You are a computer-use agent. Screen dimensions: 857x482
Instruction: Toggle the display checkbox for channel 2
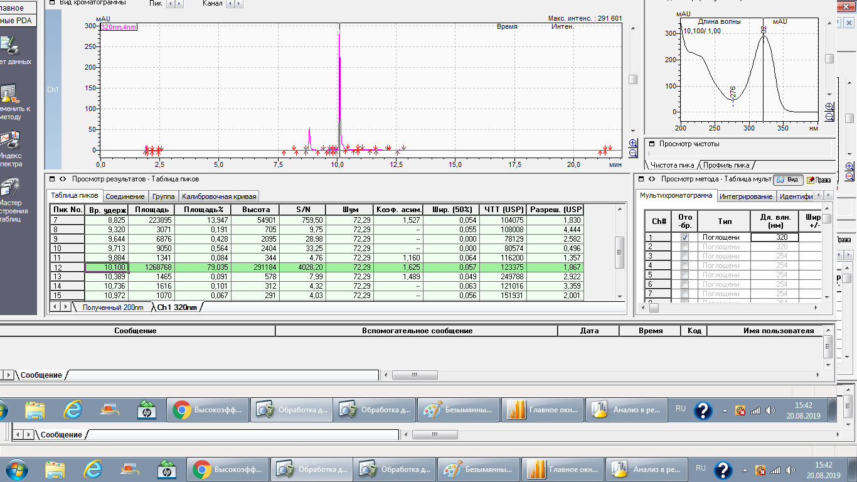point(684,247)
